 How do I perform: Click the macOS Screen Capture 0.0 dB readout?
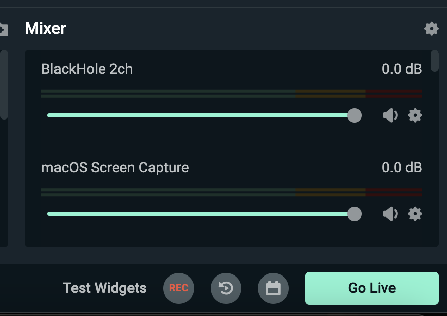pos(402,167)
